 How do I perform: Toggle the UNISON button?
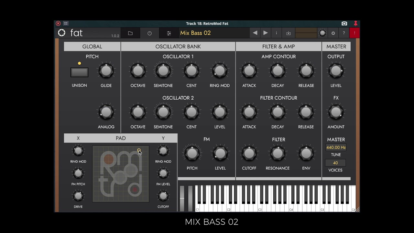pyautogui.click(x=79, y=72)
